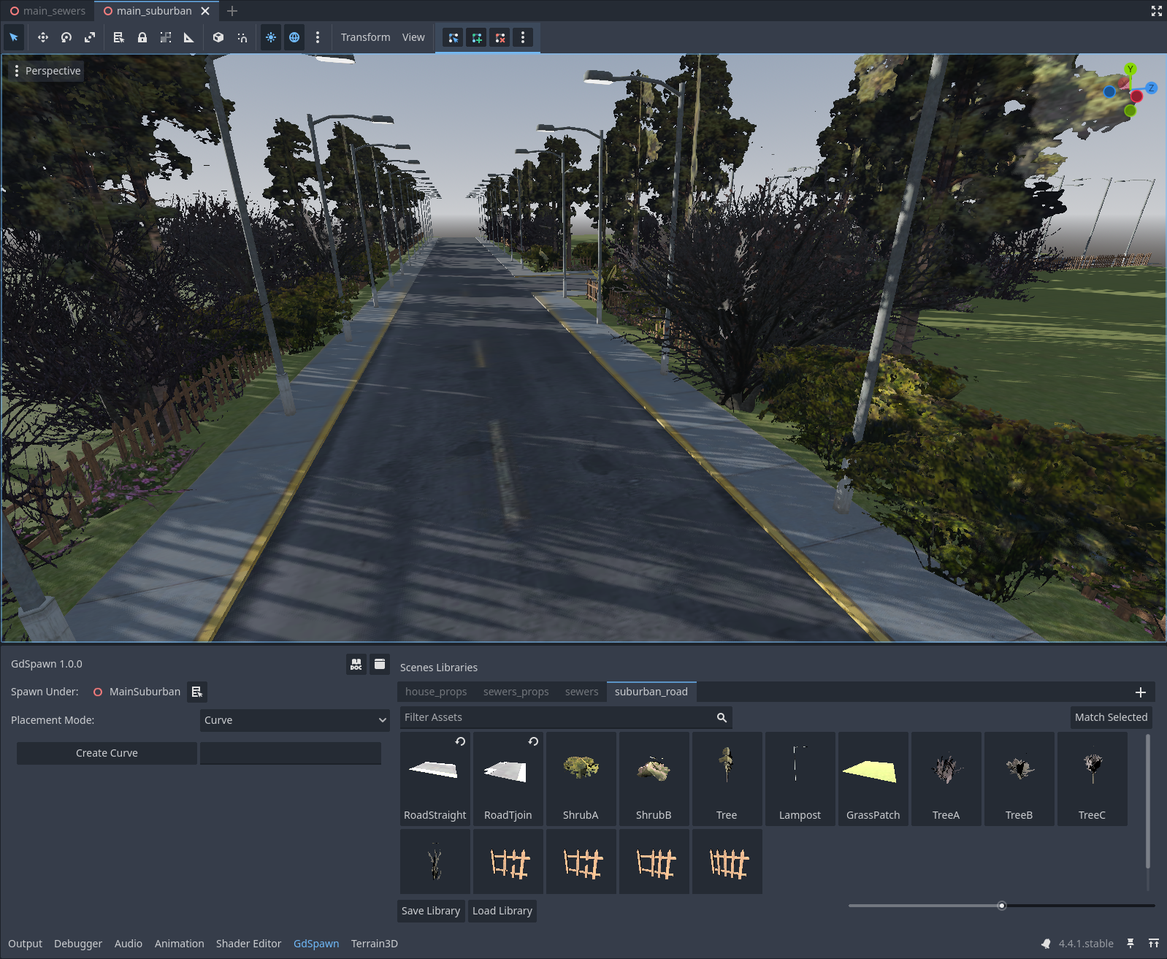Choose the GdSpawn delete toolbar tool
The image size is (1167, 959).
coord(500,37)
